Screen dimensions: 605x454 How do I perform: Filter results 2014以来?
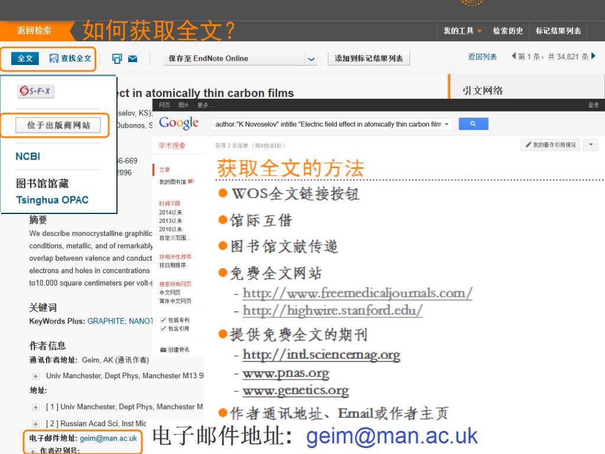171,212
